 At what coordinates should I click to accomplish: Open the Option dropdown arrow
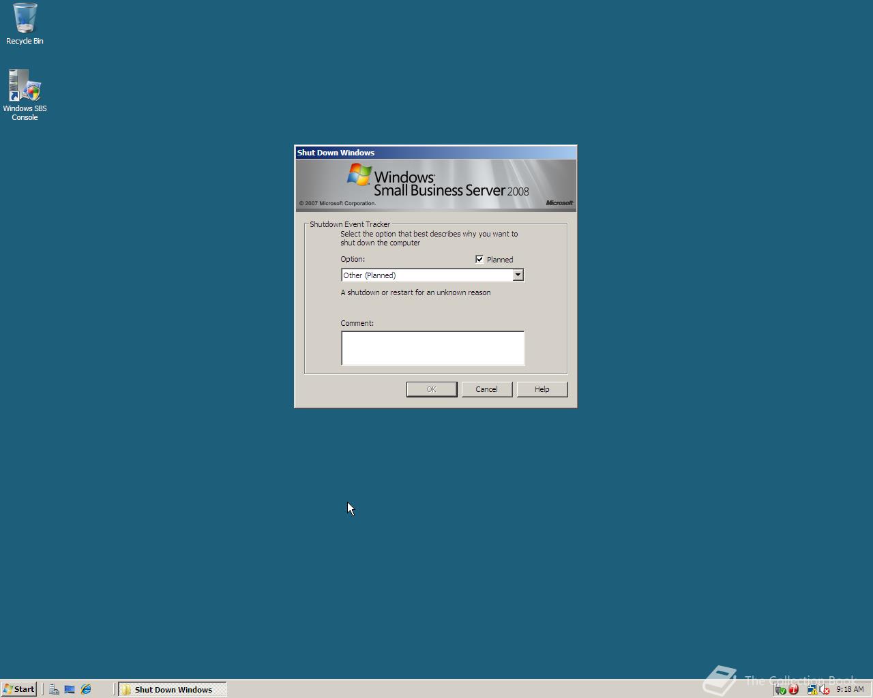click(518, 275)
